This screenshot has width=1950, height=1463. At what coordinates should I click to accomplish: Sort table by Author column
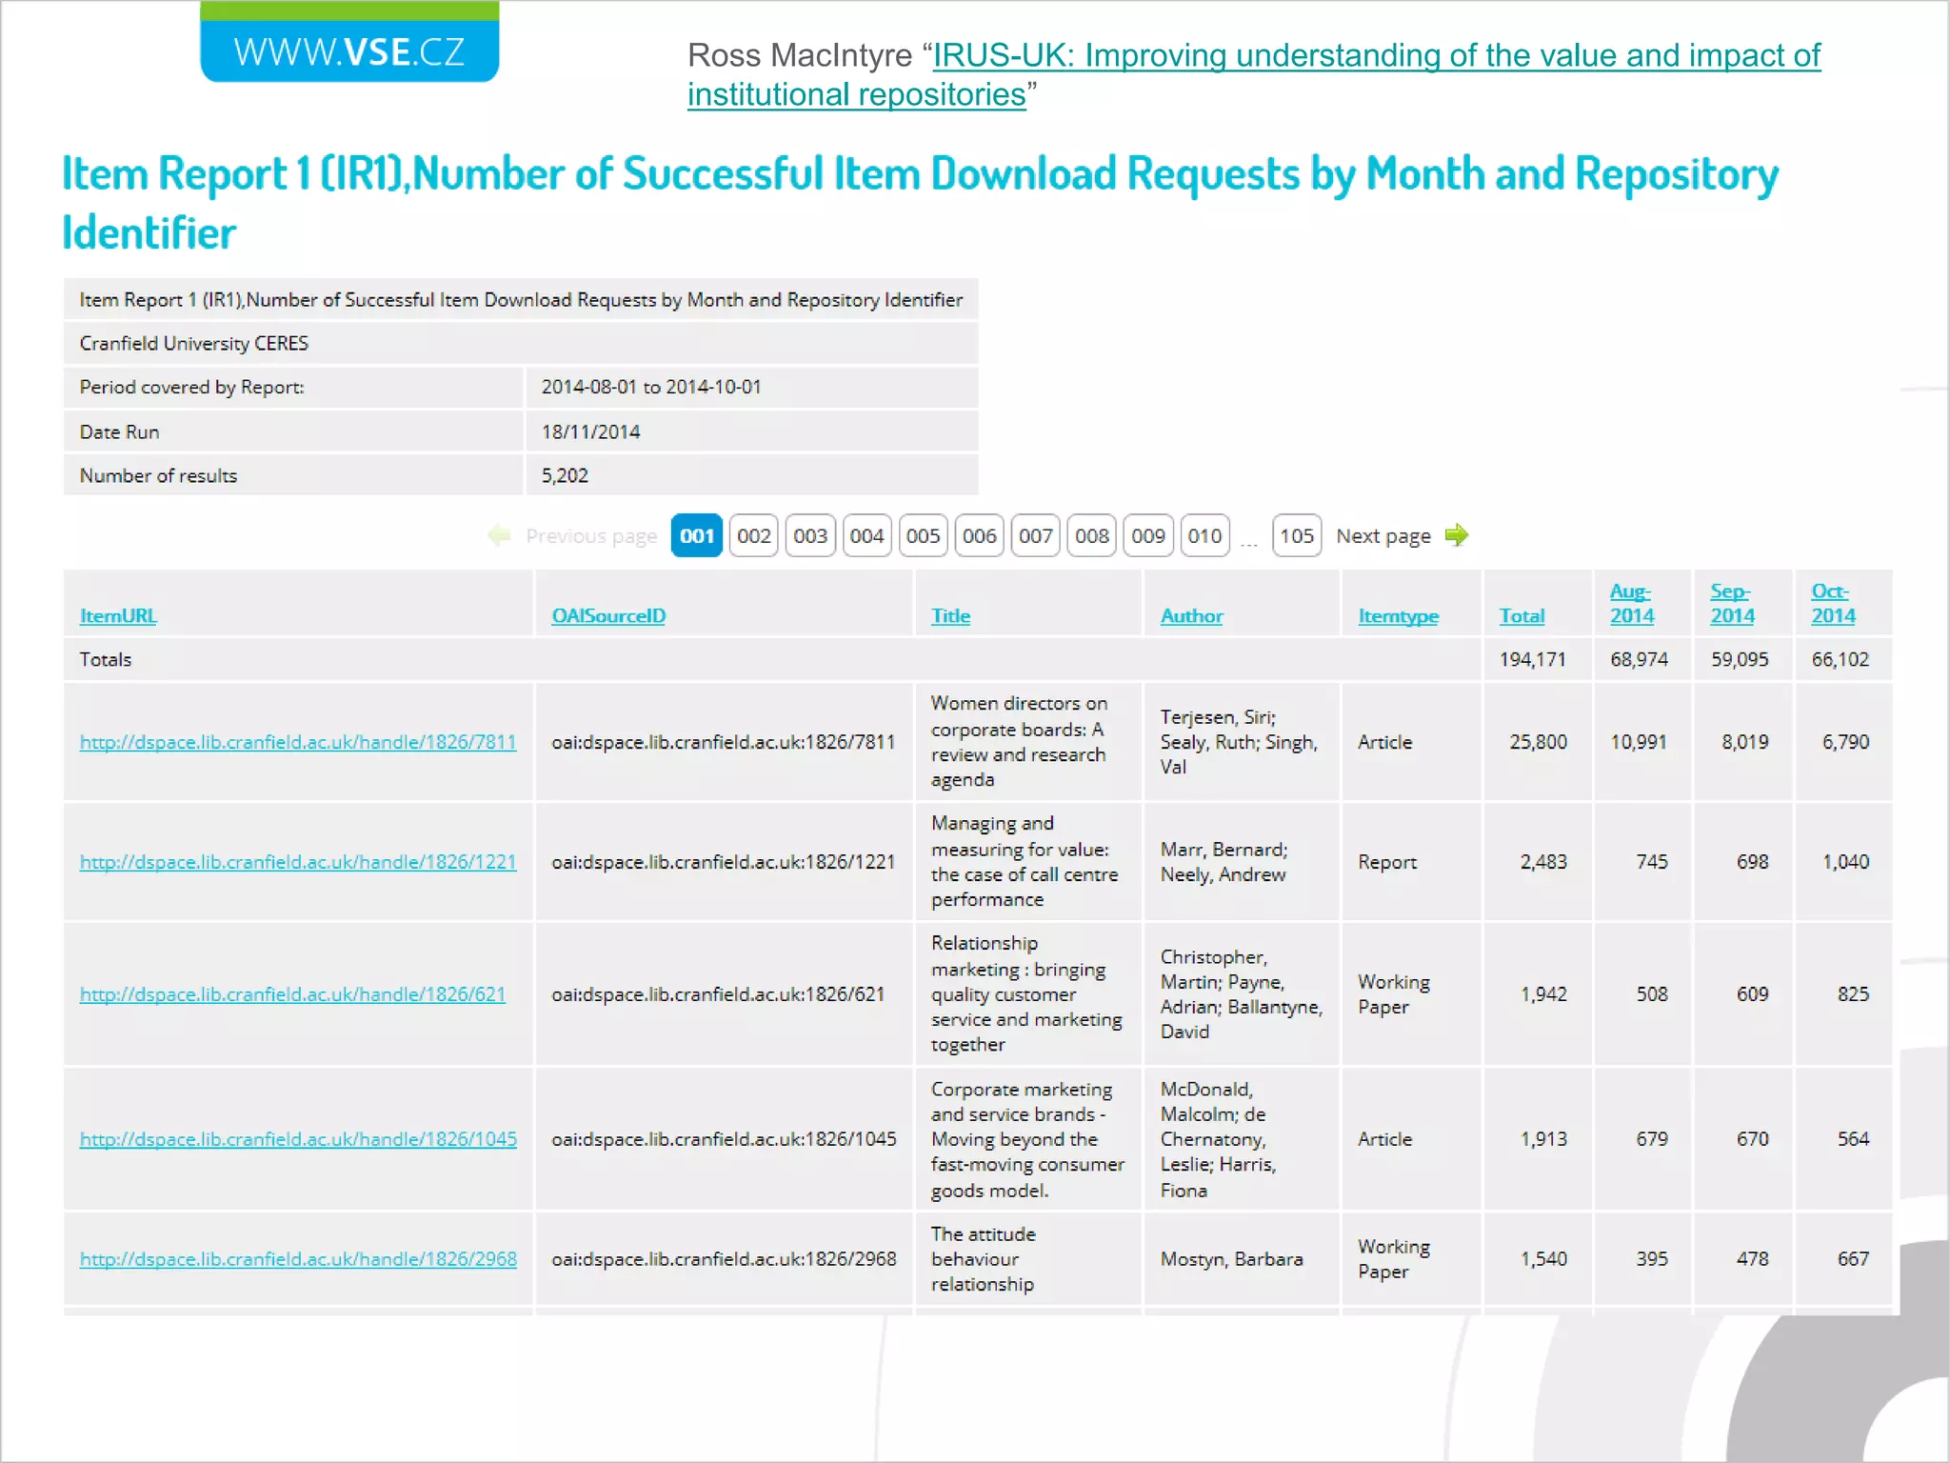tap(1191, 615)
